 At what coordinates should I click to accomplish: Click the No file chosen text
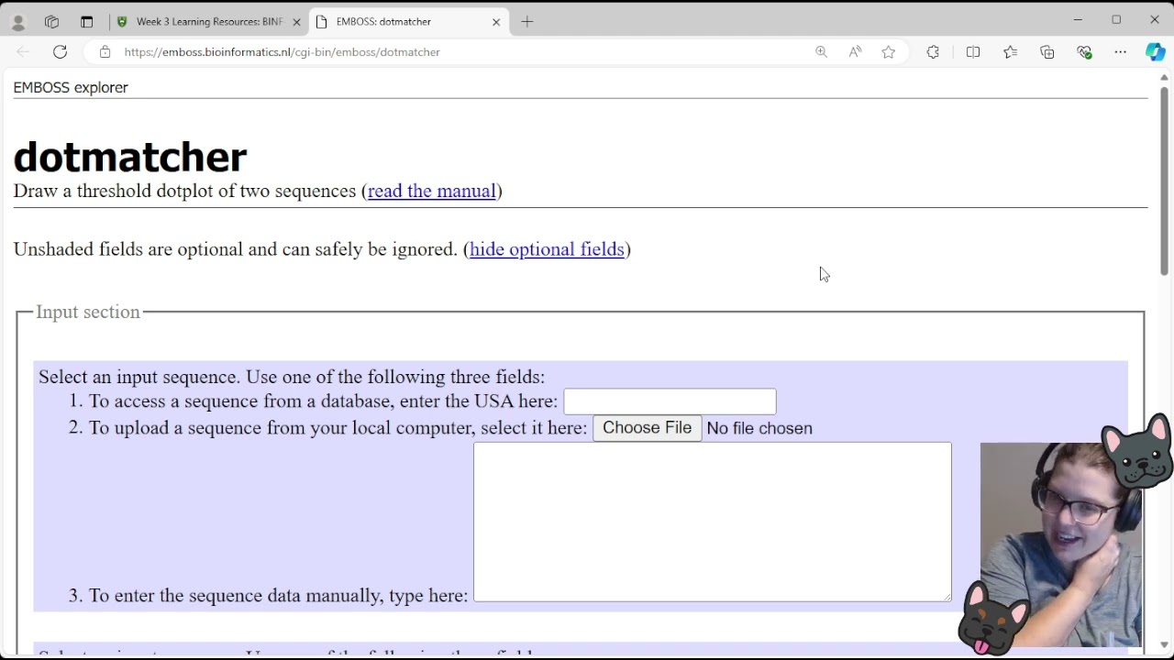759,428
